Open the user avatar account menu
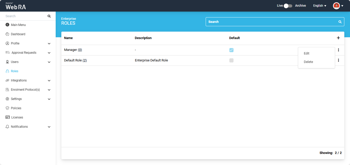The image size is (350, 165). [336, 6]
